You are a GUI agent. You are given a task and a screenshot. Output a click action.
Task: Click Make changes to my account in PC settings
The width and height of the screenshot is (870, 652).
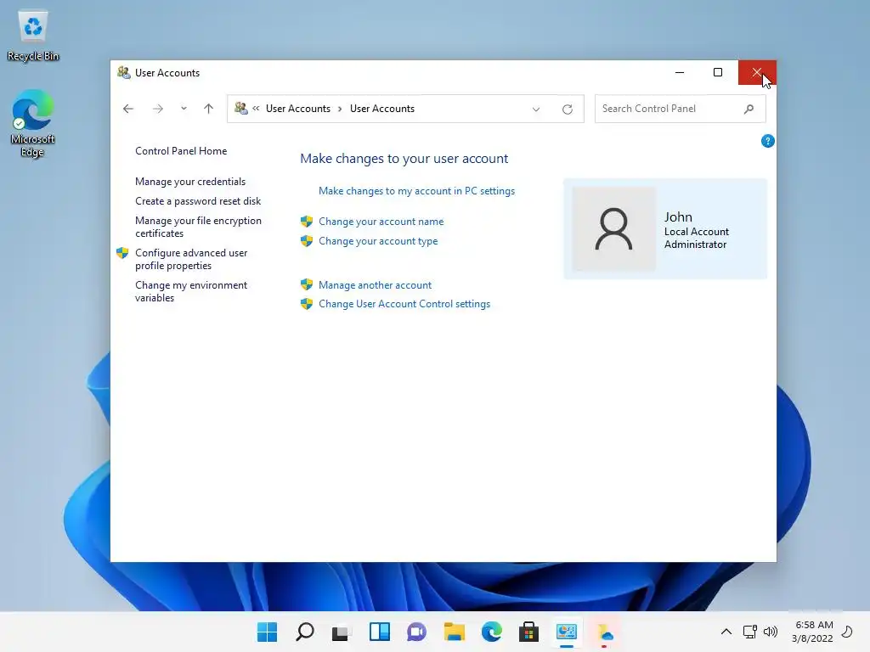point(416,191)
